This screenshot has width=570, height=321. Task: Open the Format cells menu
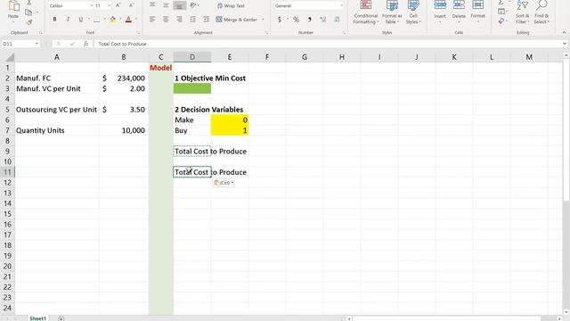click(x=477, y=12)
